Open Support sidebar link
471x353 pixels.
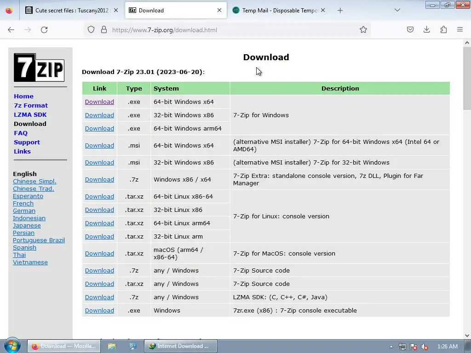pyautogui.click(x=27, y=142)
